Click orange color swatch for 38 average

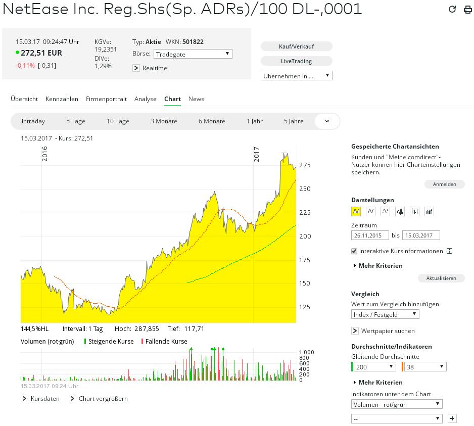pos(403,367)
